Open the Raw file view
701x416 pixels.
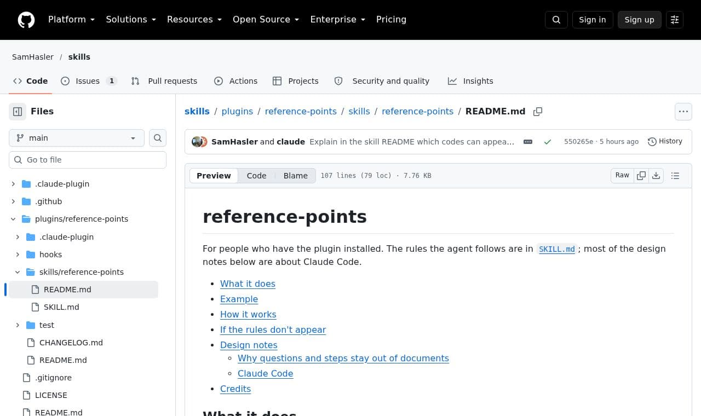622,176
